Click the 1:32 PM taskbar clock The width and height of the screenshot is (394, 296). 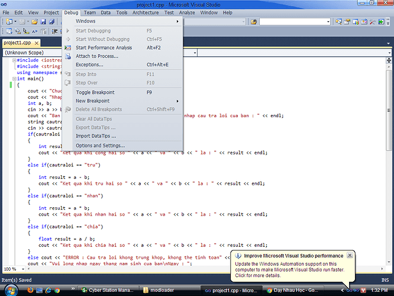[379, 290]
